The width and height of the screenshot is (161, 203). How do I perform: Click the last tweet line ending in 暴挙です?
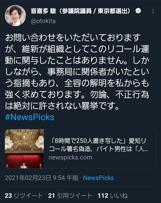coord(62,106)
